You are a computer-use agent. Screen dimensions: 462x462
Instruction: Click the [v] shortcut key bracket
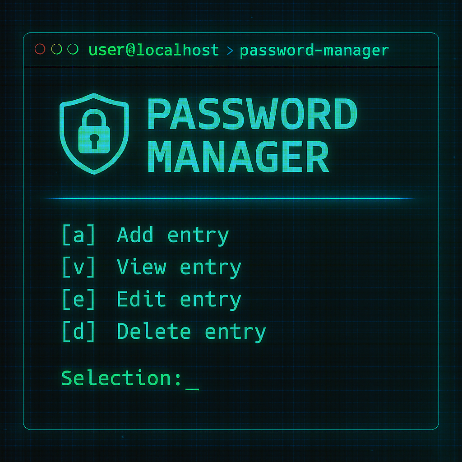click(x=79, y=268)
